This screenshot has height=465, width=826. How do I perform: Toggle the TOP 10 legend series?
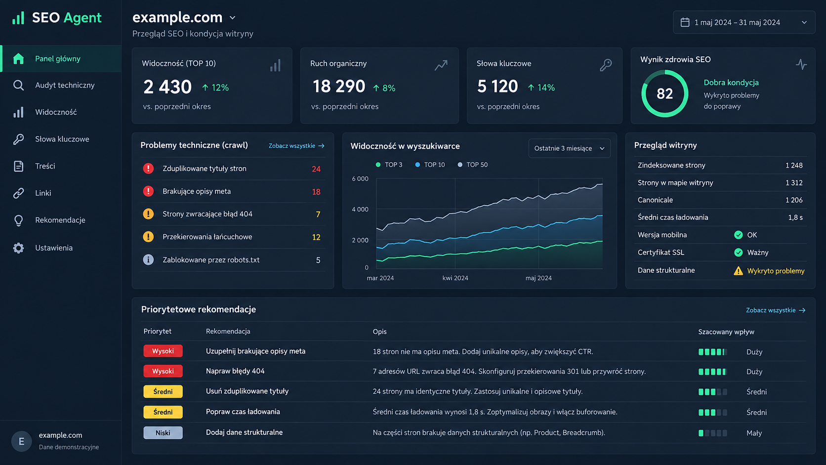tap(430, 165)
